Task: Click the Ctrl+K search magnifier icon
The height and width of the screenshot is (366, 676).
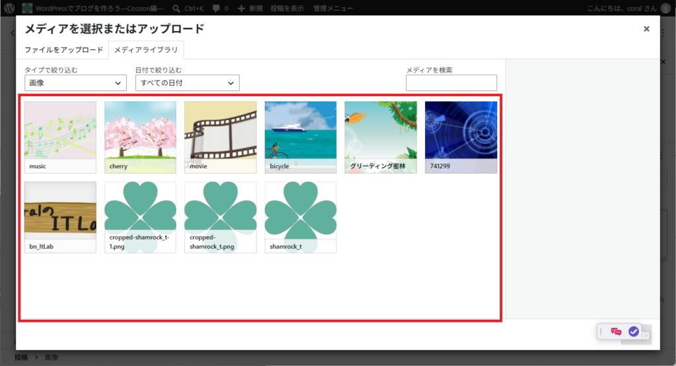Action: coord(176,8)
